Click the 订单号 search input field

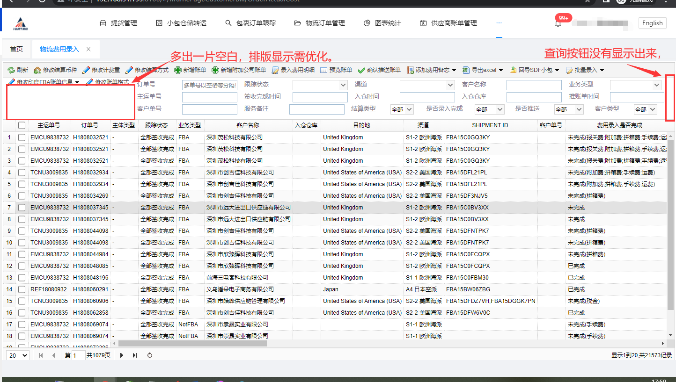point(210,85)
